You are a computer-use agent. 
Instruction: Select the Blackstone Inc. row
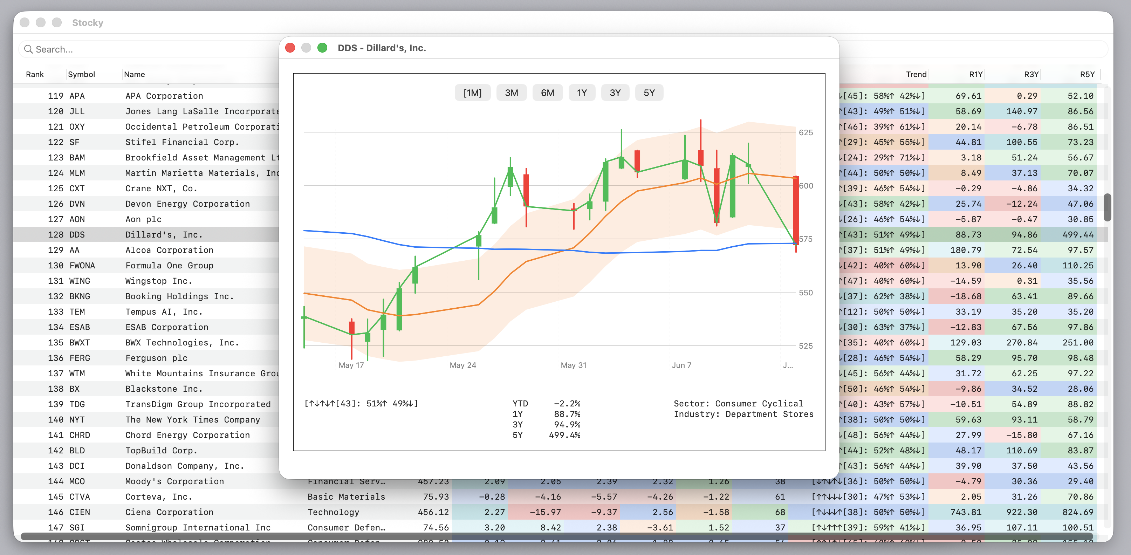click(x=146, y=389)
